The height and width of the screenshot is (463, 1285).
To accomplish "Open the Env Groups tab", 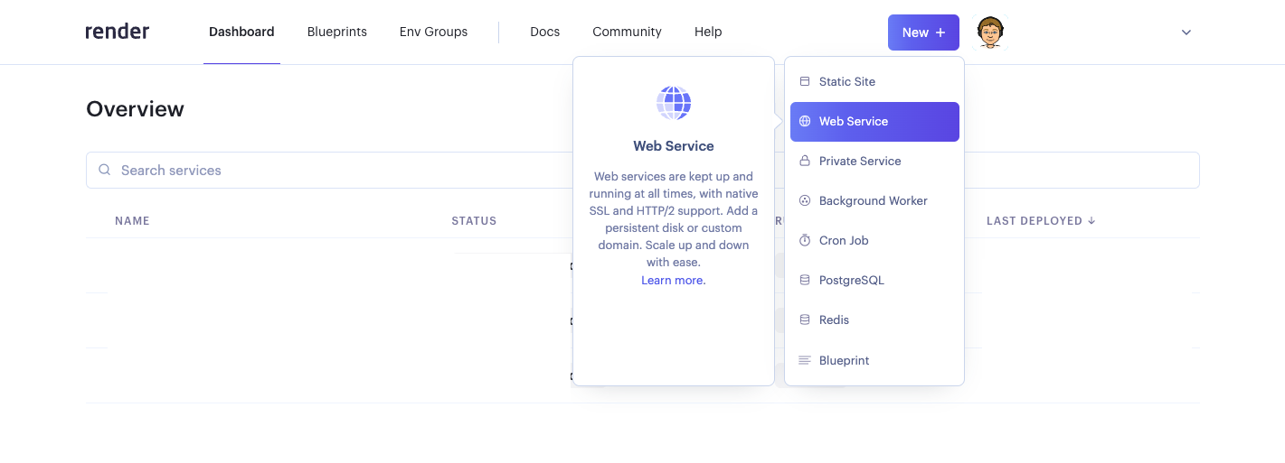I will [x=433, y=32].
